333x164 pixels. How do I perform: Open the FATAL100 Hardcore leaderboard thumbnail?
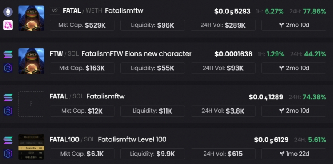[31, 147]
